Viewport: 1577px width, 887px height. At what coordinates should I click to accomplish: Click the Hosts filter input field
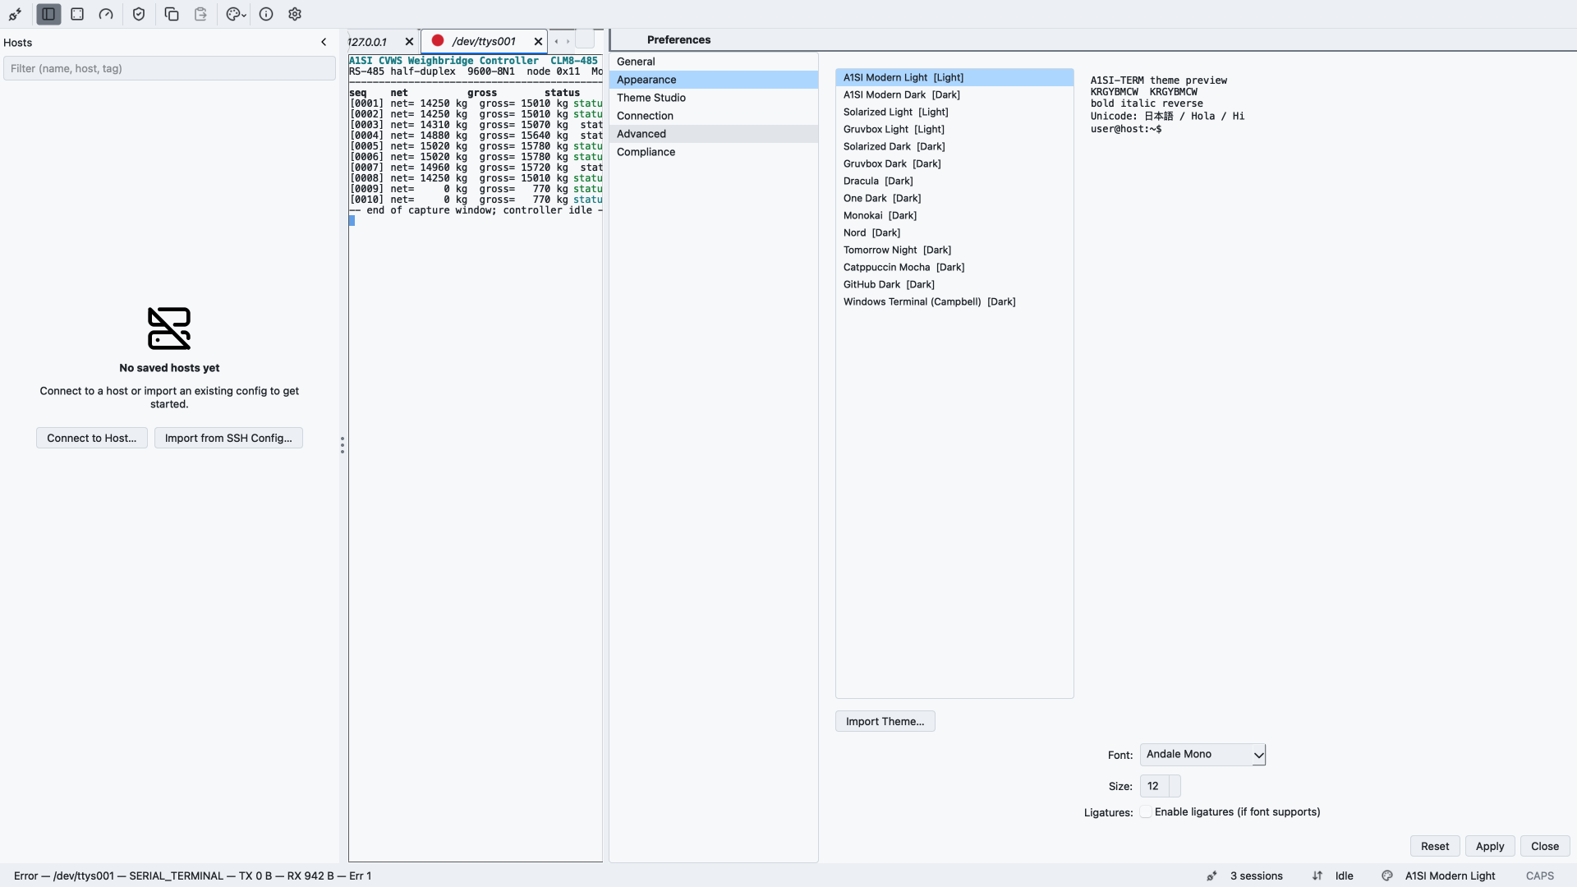pos(169,68)
